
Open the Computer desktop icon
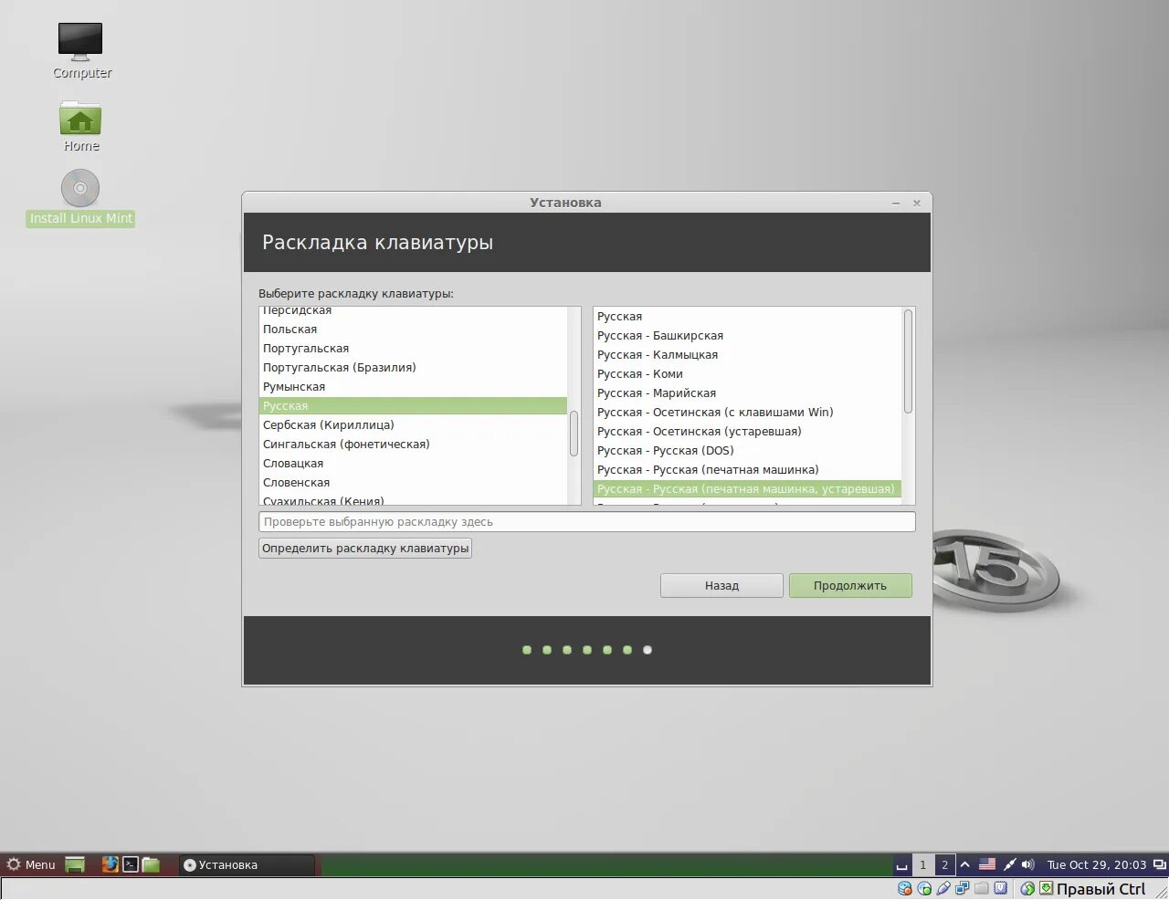[80, 42]
